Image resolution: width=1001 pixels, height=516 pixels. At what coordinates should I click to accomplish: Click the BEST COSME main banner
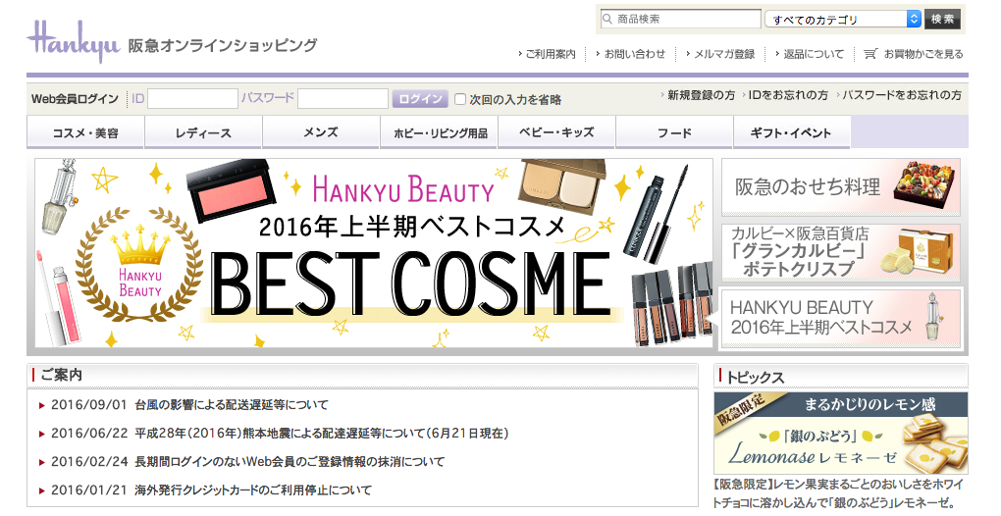coord(374,253)
